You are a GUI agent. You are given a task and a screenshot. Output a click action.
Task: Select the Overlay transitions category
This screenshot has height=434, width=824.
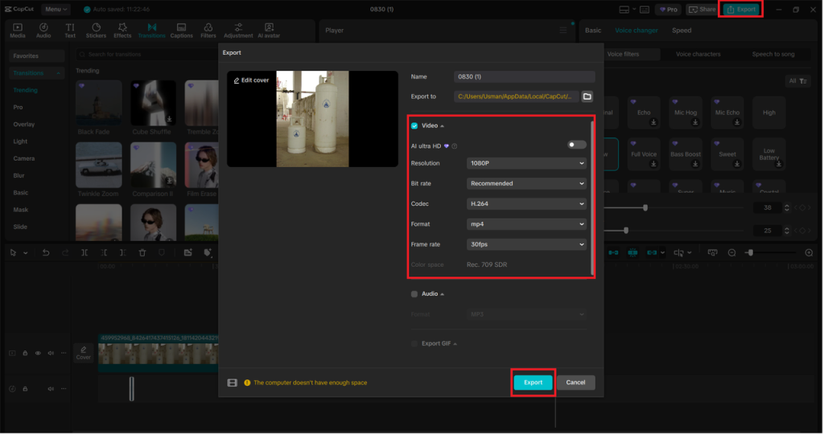pyautogui.click(x=23, y=125)
